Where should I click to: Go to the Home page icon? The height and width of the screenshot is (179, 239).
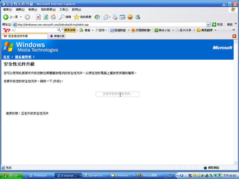[x=53, y=17]
